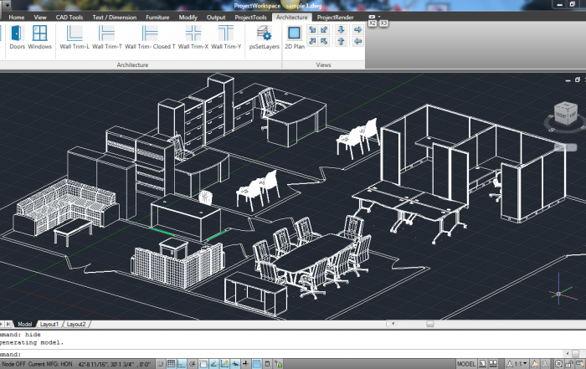Switch to the Layout1 tab
The width and height of the screenshot is (586, 369).
pos(49,324)
